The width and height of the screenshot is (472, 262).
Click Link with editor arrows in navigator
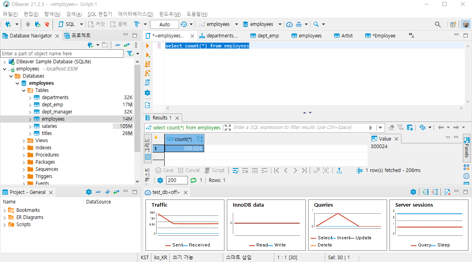[127, 45]
